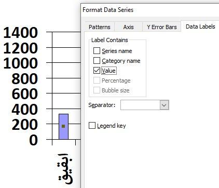Enable the Series name checkbox
Screen dimensions: 219x188
click(x=97, y=51)
